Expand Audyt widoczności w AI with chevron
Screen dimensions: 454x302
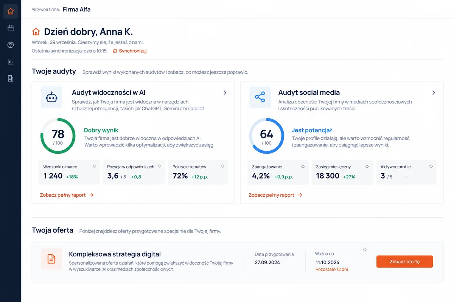tap(225, 92)
